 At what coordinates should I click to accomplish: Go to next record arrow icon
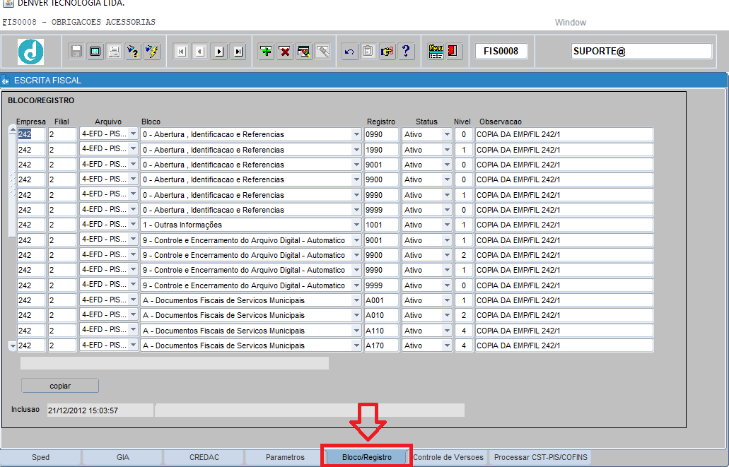[x=219, y=51]
